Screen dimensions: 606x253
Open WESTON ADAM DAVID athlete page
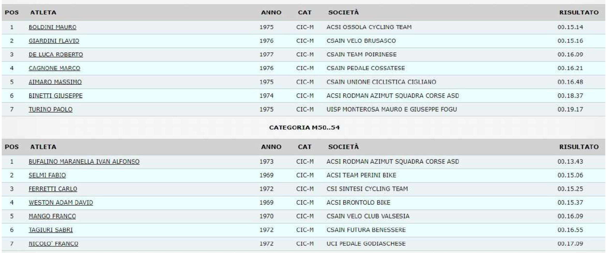(61, 203)
